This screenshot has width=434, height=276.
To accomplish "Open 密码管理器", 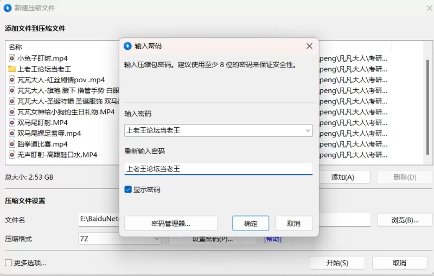I will coord(171,223).
